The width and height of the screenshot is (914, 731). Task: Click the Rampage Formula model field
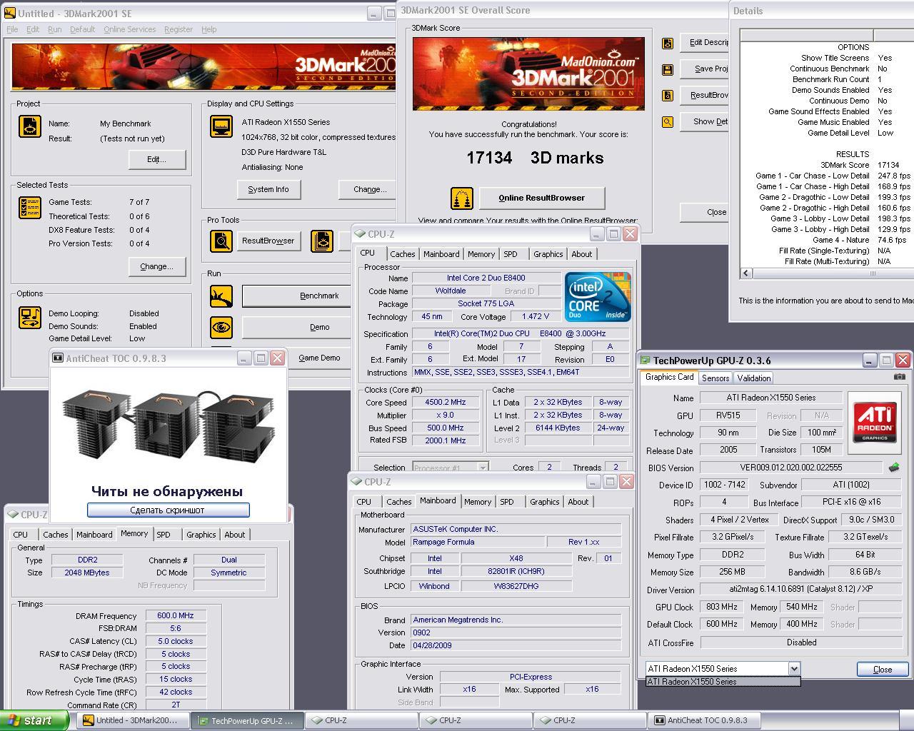pos(477,542)
